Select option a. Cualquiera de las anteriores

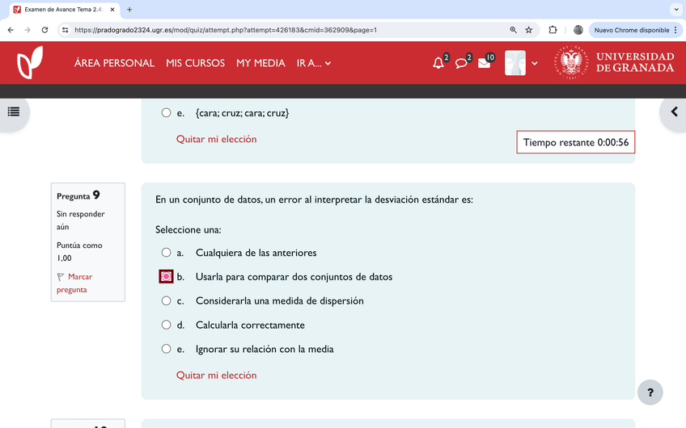point(166,253)
